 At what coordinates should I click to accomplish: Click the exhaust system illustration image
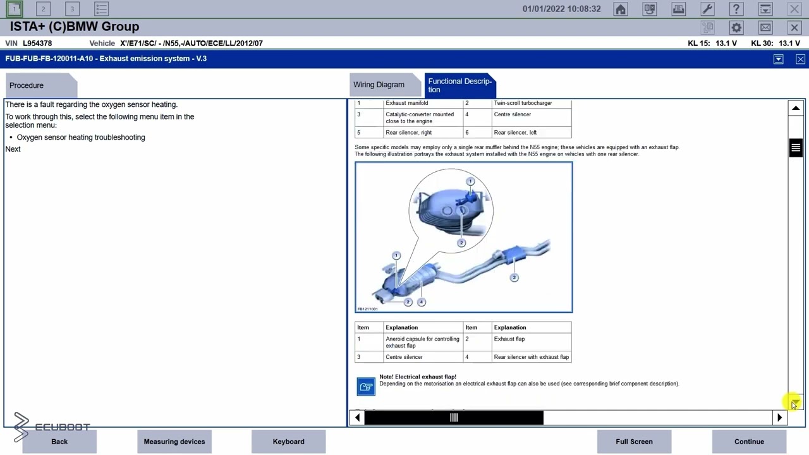pyautogui.click(x=464, y=237)
